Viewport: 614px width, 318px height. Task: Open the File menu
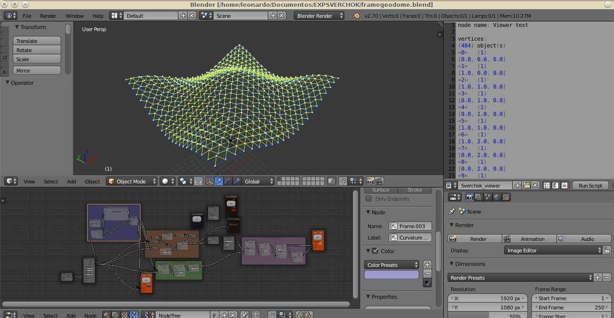[27, 16]
